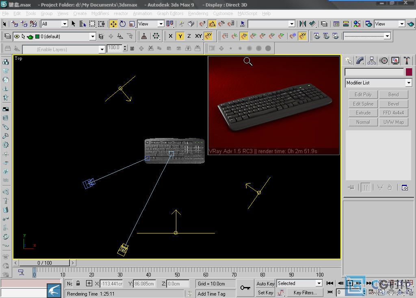Toggle Pin Stack in modifier panel
The image size is (416, 298).
pos(351,188)
